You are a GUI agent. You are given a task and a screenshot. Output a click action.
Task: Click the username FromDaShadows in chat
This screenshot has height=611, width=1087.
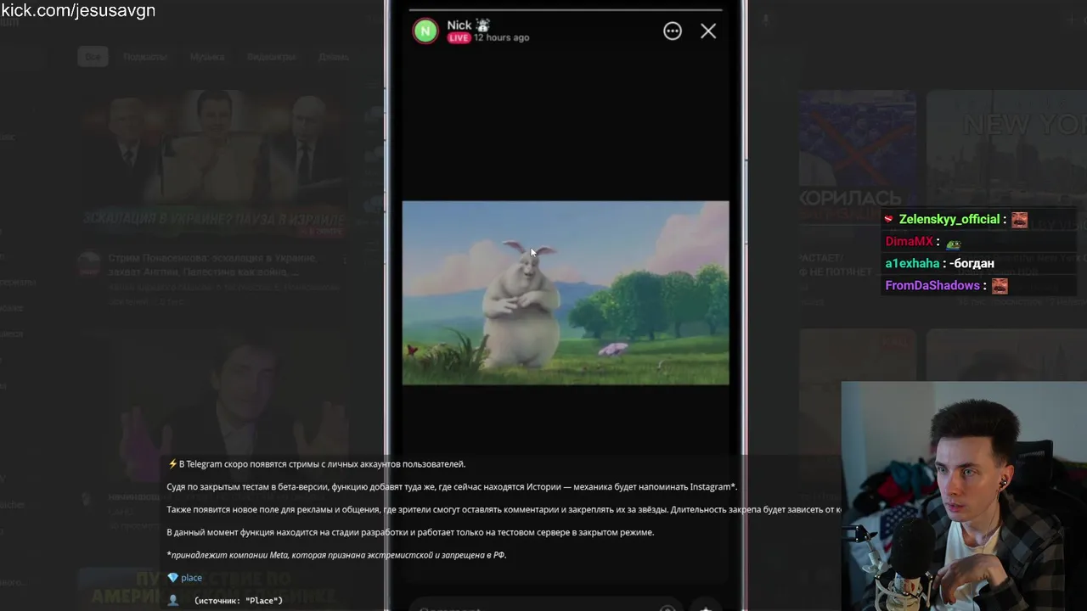pyautogui.click(x=932, y=286)
